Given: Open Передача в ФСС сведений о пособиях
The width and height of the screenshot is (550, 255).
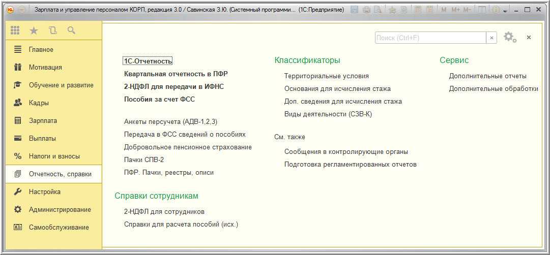Looking at the screenshot, I should click(185, 134).
